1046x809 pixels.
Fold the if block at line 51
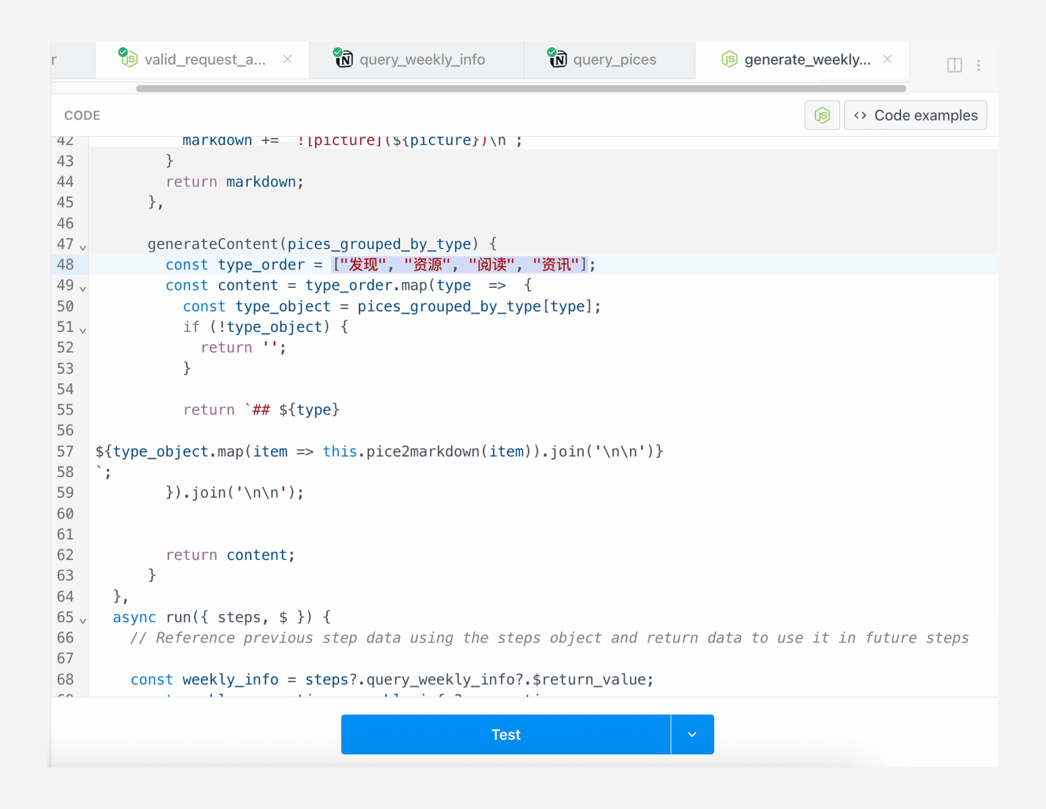tap(83, 330)
